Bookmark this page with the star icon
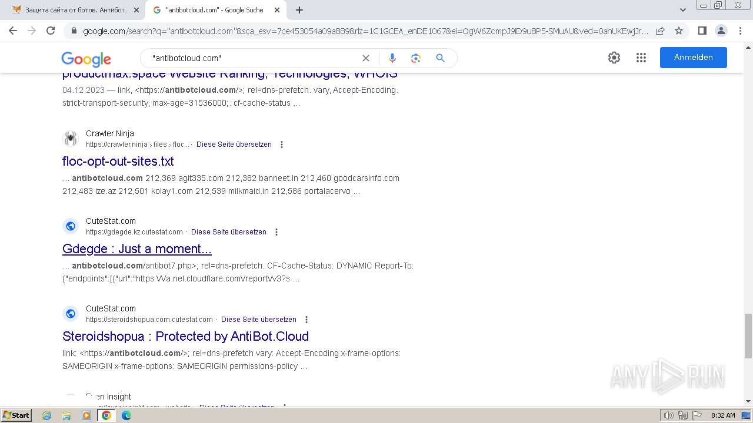The image size is (753, 423). click(679, 31)
